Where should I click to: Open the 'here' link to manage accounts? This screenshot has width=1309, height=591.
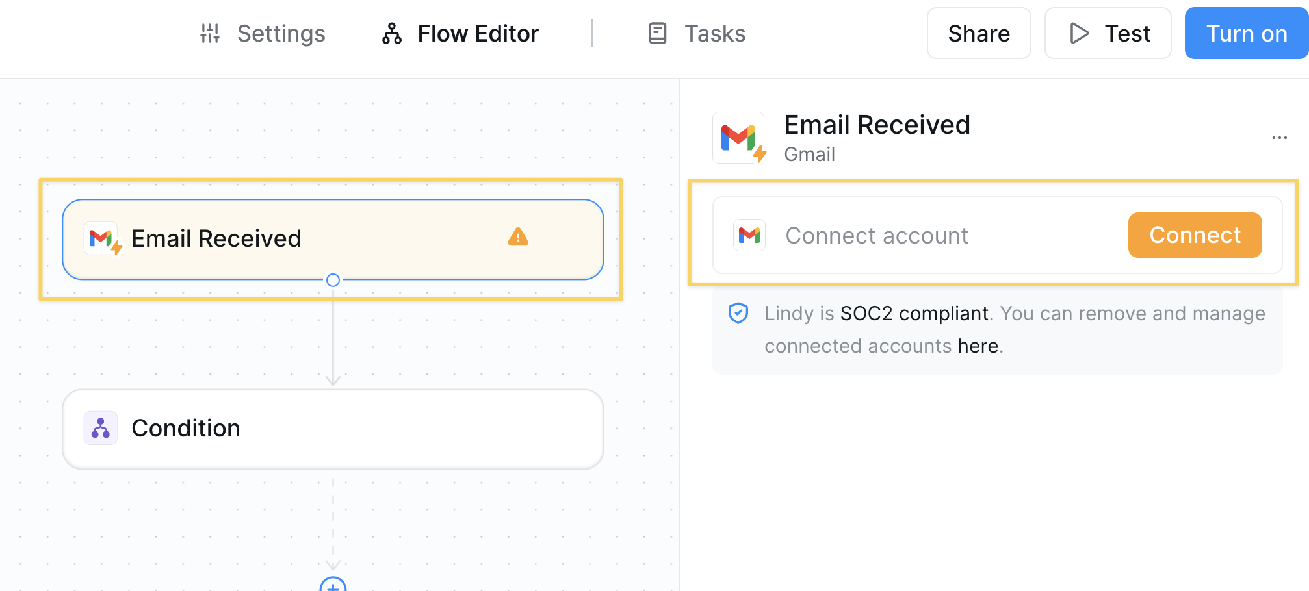pyautogui.click(x=978, y=346)
